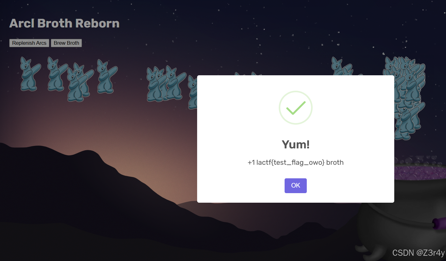Click the Brew Broth button

(66, 43)
